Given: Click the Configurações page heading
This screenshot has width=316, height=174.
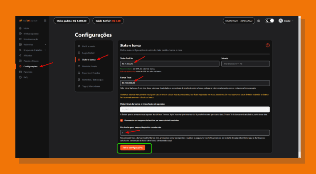Looking at the screenshot, I should point(93,35).
